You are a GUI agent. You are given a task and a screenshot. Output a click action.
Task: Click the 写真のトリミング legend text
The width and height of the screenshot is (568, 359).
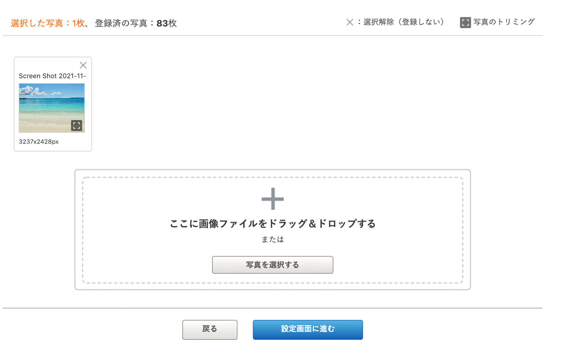(504, 22)
